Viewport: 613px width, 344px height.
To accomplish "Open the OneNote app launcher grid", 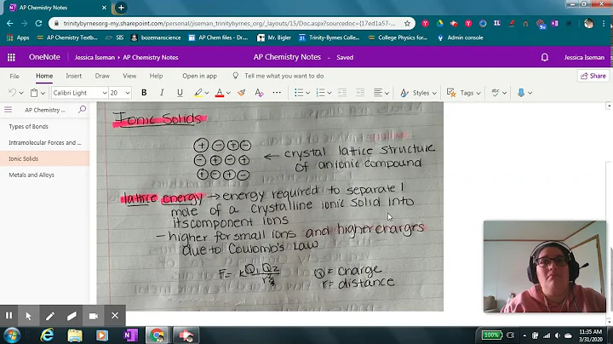I will [11, 57].
